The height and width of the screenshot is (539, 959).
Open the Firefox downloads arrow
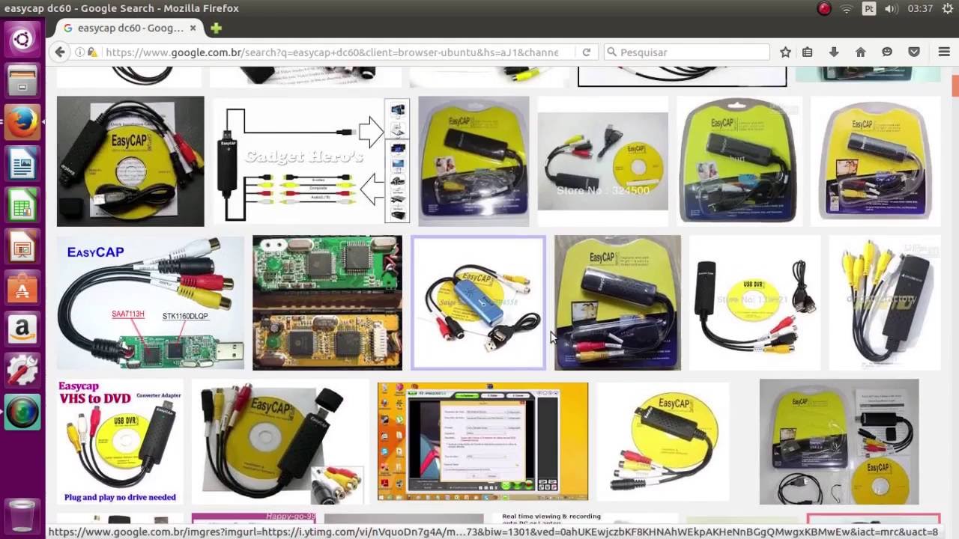tap(834, 52)
